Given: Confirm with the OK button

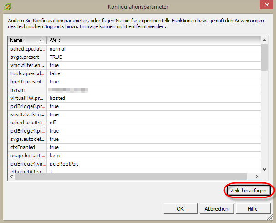Looking at the screenshot, I should pos(180,209).
